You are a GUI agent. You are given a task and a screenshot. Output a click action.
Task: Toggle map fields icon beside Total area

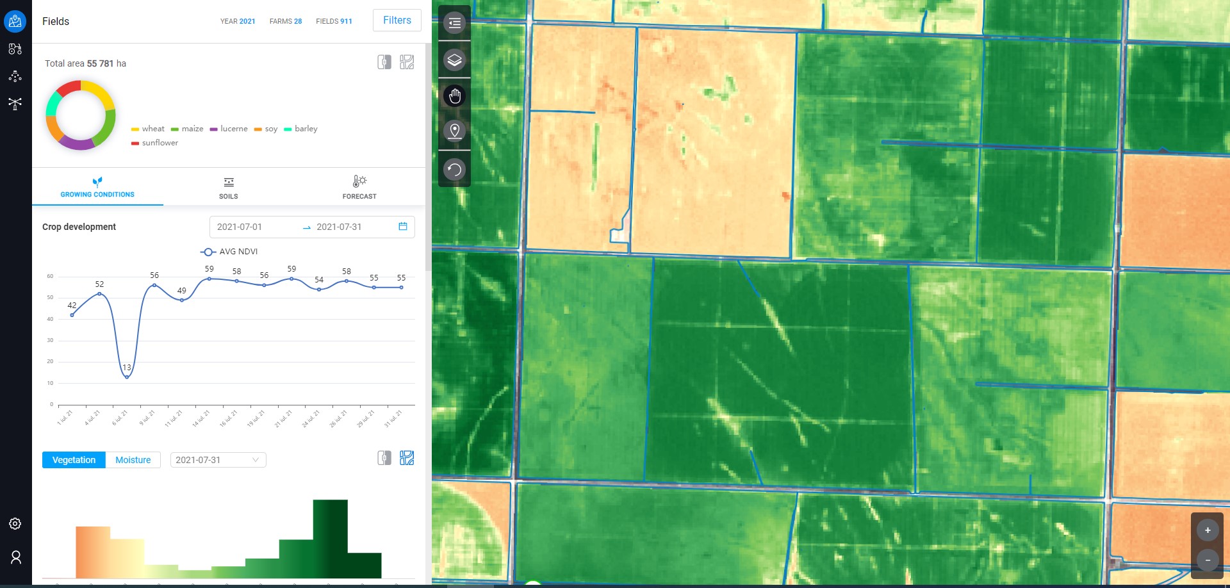pos(407,62)
